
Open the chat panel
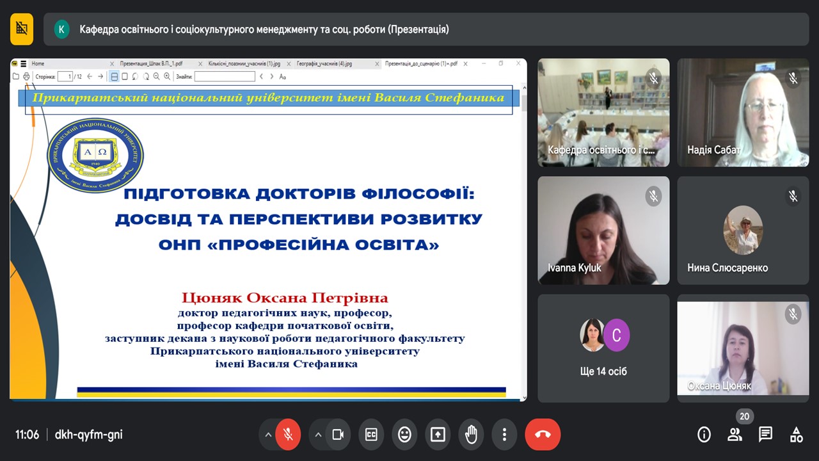click(x=765, y=435)
